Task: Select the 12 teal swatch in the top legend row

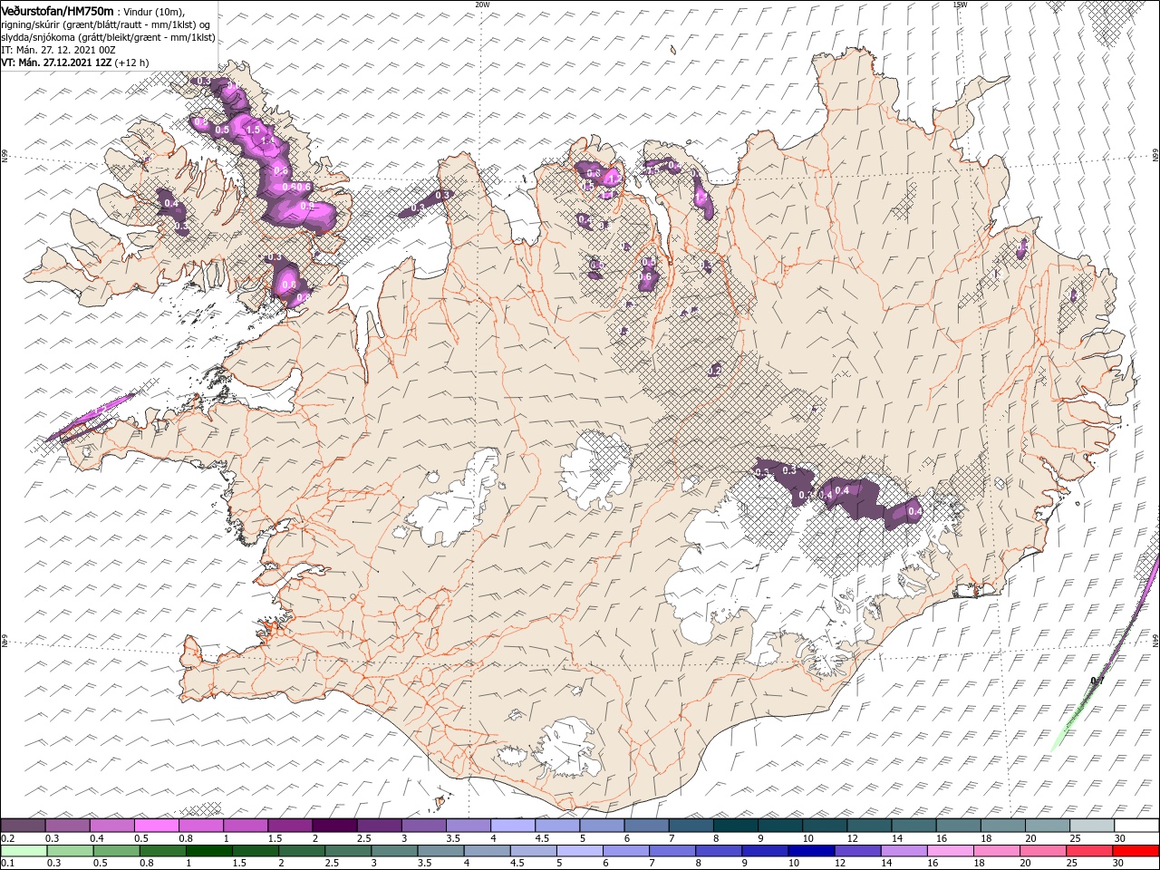Action: click(x=868, y=826)
